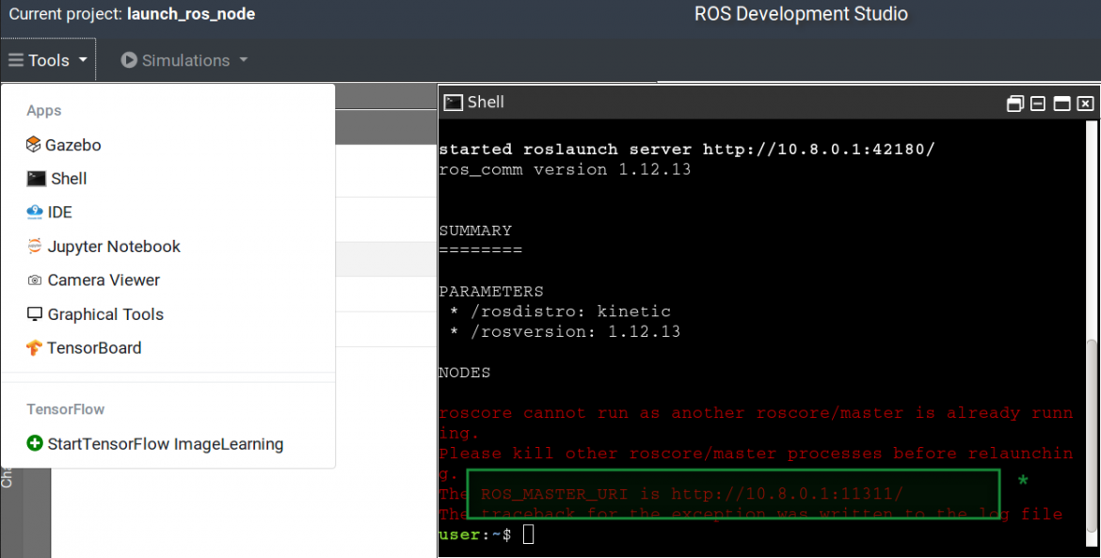
Task: Click the launch_ros_node project name
Action: tap(191, 14)
